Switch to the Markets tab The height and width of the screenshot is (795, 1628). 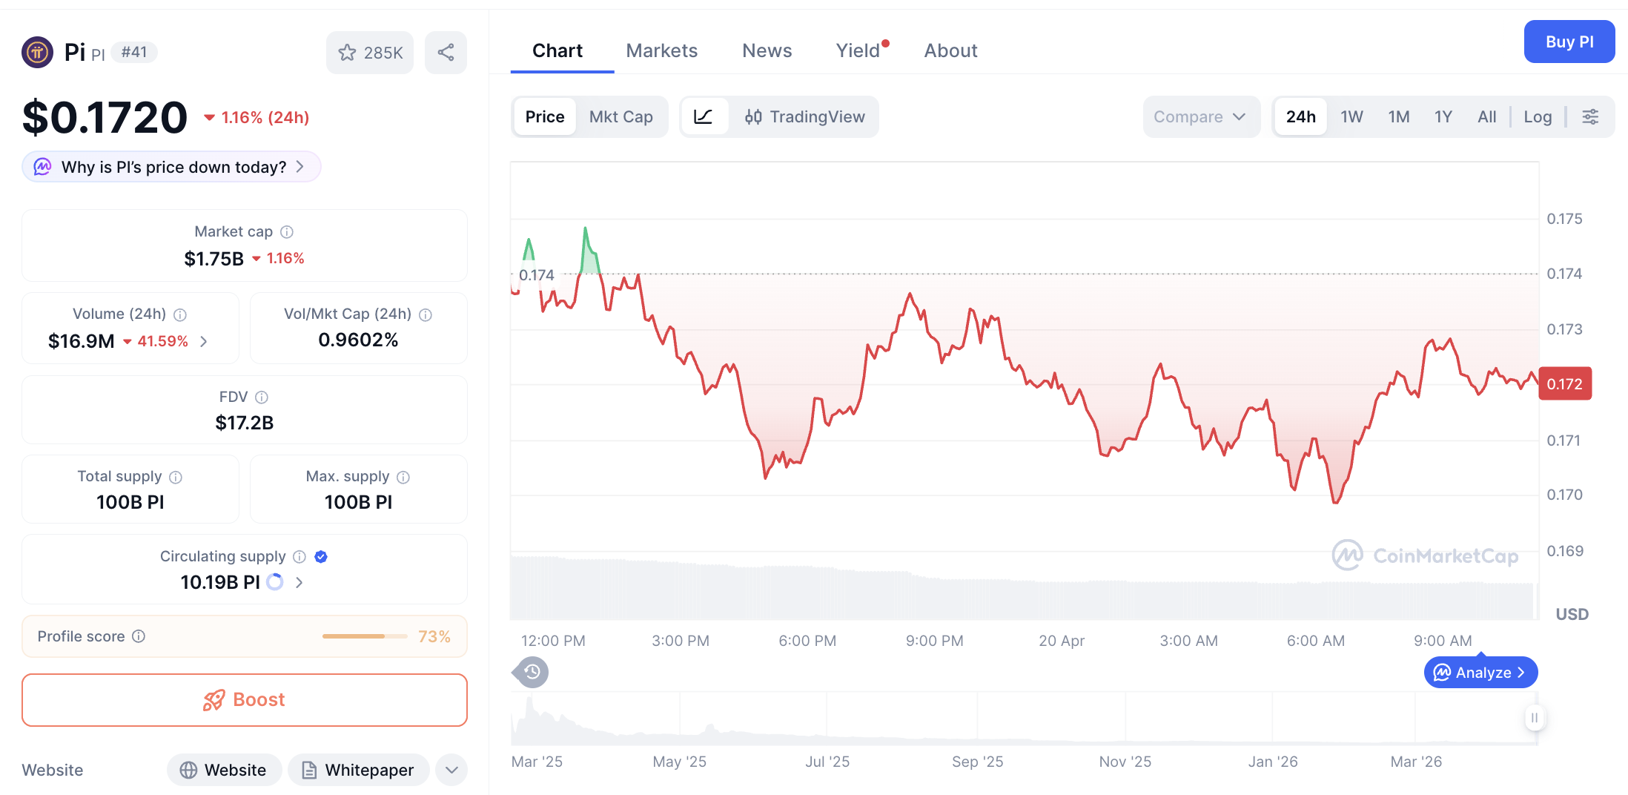tap(662, 50)
